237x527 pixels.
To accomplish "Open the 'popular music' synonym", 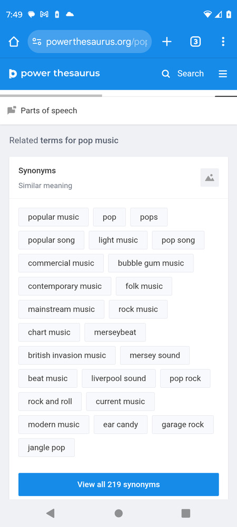I will point(53,217).
